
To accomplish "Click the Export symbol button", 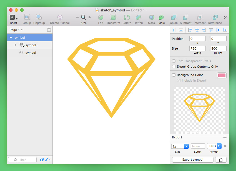I will pos(193,160).
